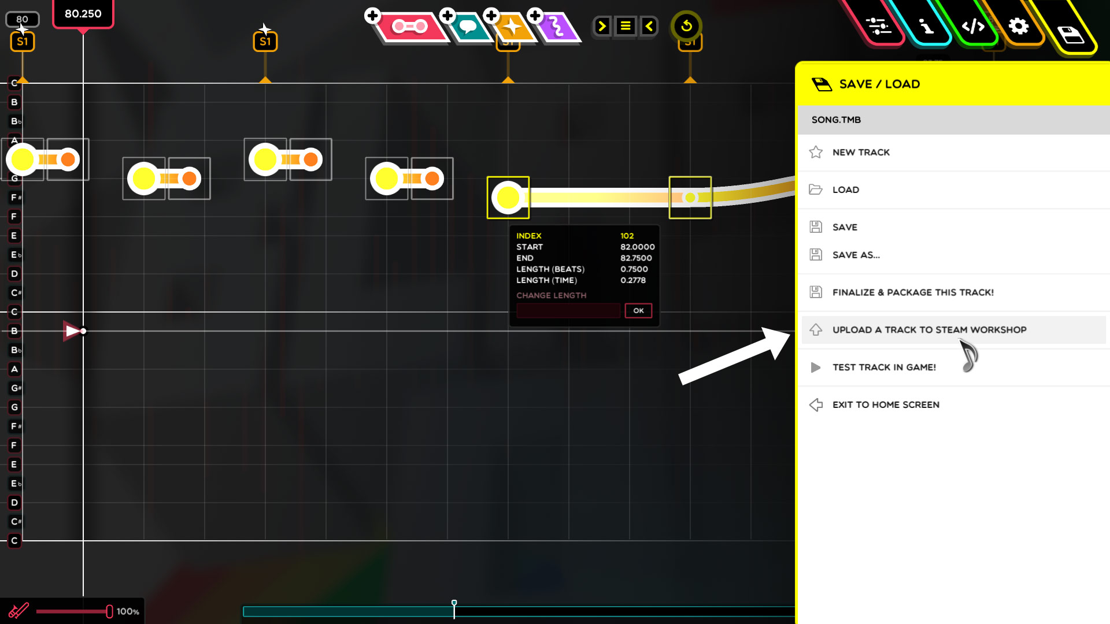Upload a track to Steam Workshop
1110x624 pixels.
coord(928,330)
